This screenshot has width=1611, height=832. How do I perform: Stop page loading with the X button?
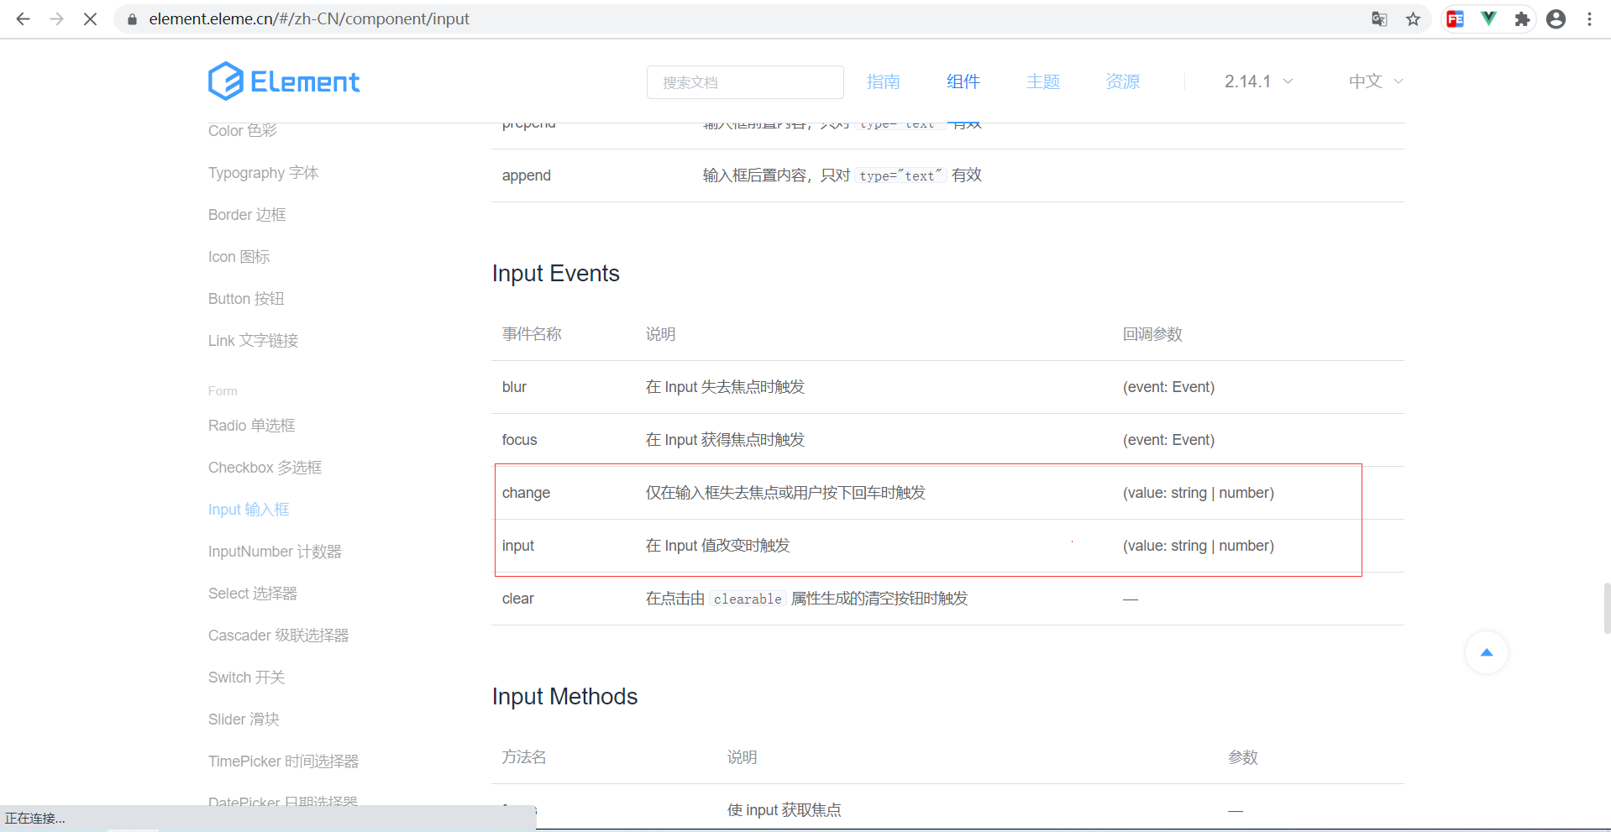(x=90, y=18)
